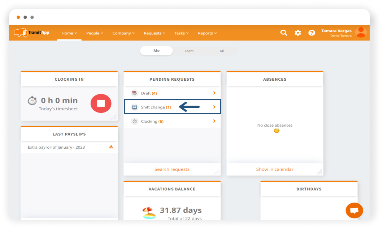The image size is (383, 229).
Task: Switch view to Team
Action: [189, 51]
